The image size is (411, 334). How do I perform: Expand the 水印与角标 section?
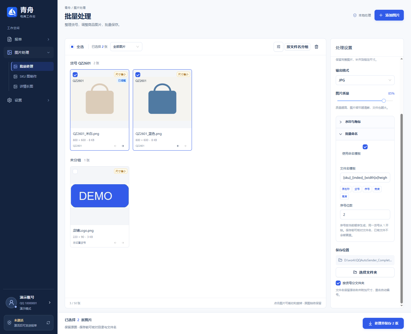(365, 122)
